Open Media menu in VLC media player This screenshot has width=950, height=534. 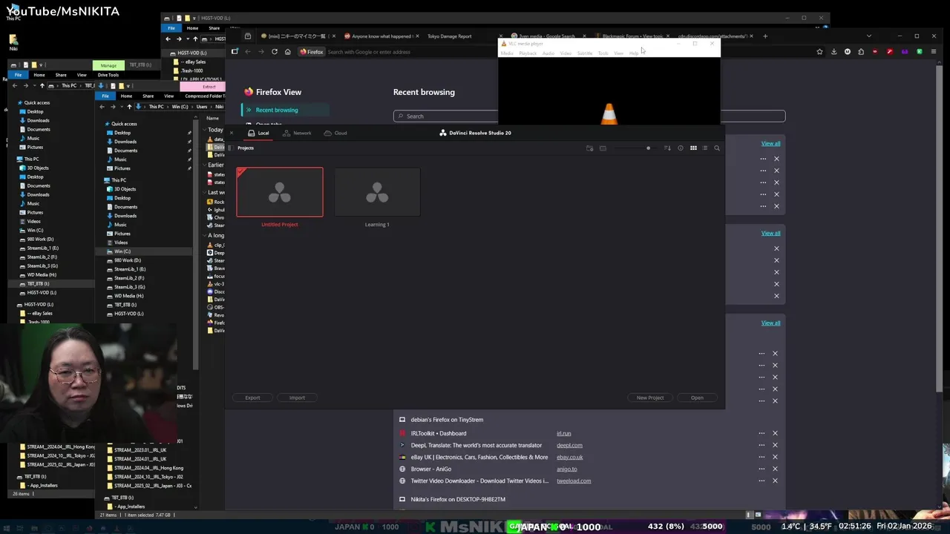point(507,53)
